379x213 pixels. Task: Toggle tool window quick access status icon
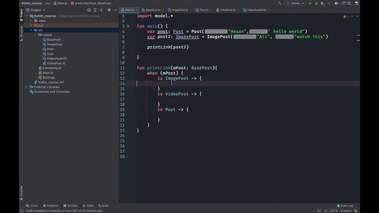[22, 211]
